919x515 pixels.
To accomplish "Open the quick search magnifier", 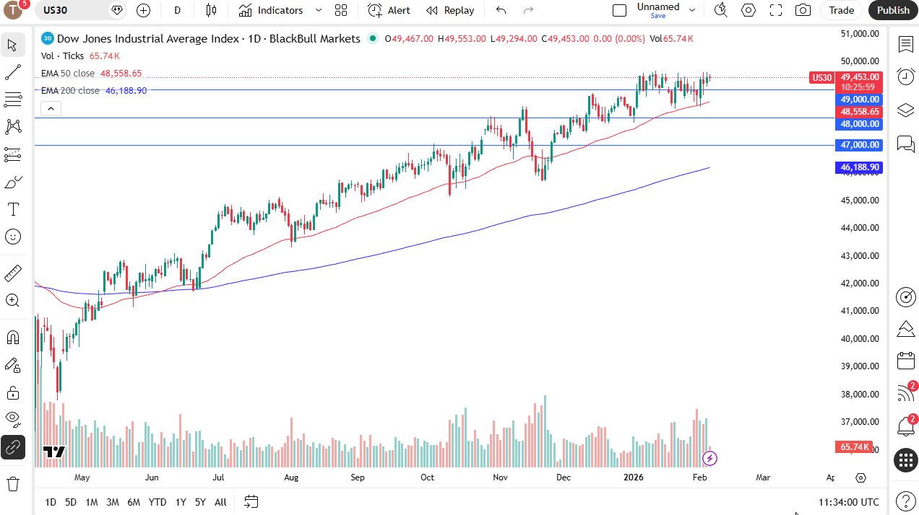I will pyautogui.click(x=720, y=10).
